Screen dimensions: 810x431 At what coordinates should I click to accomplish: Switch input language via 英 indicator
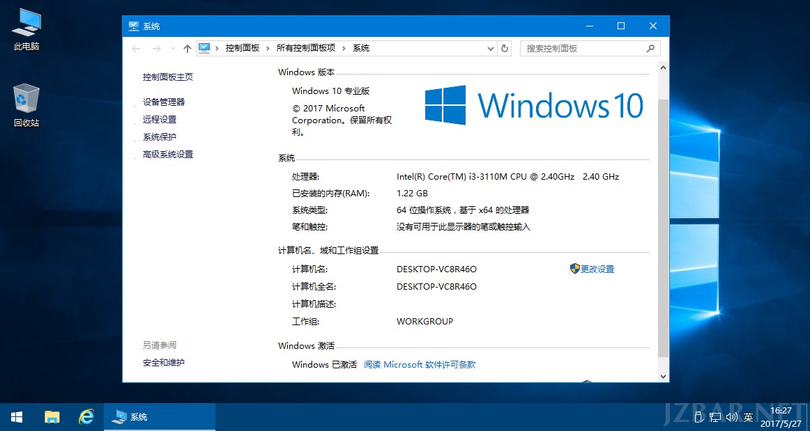point(748,417)
